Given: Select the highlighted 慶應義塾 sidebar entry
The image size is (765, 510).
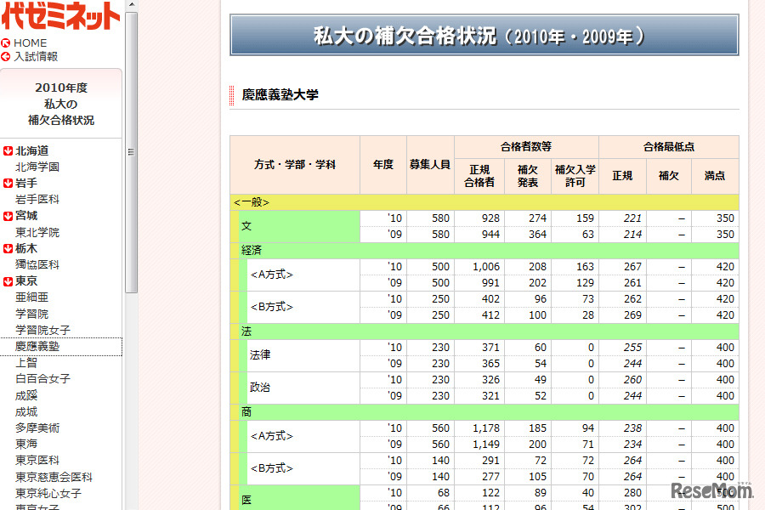Looking at the screenshot, I should coord(37,347).
